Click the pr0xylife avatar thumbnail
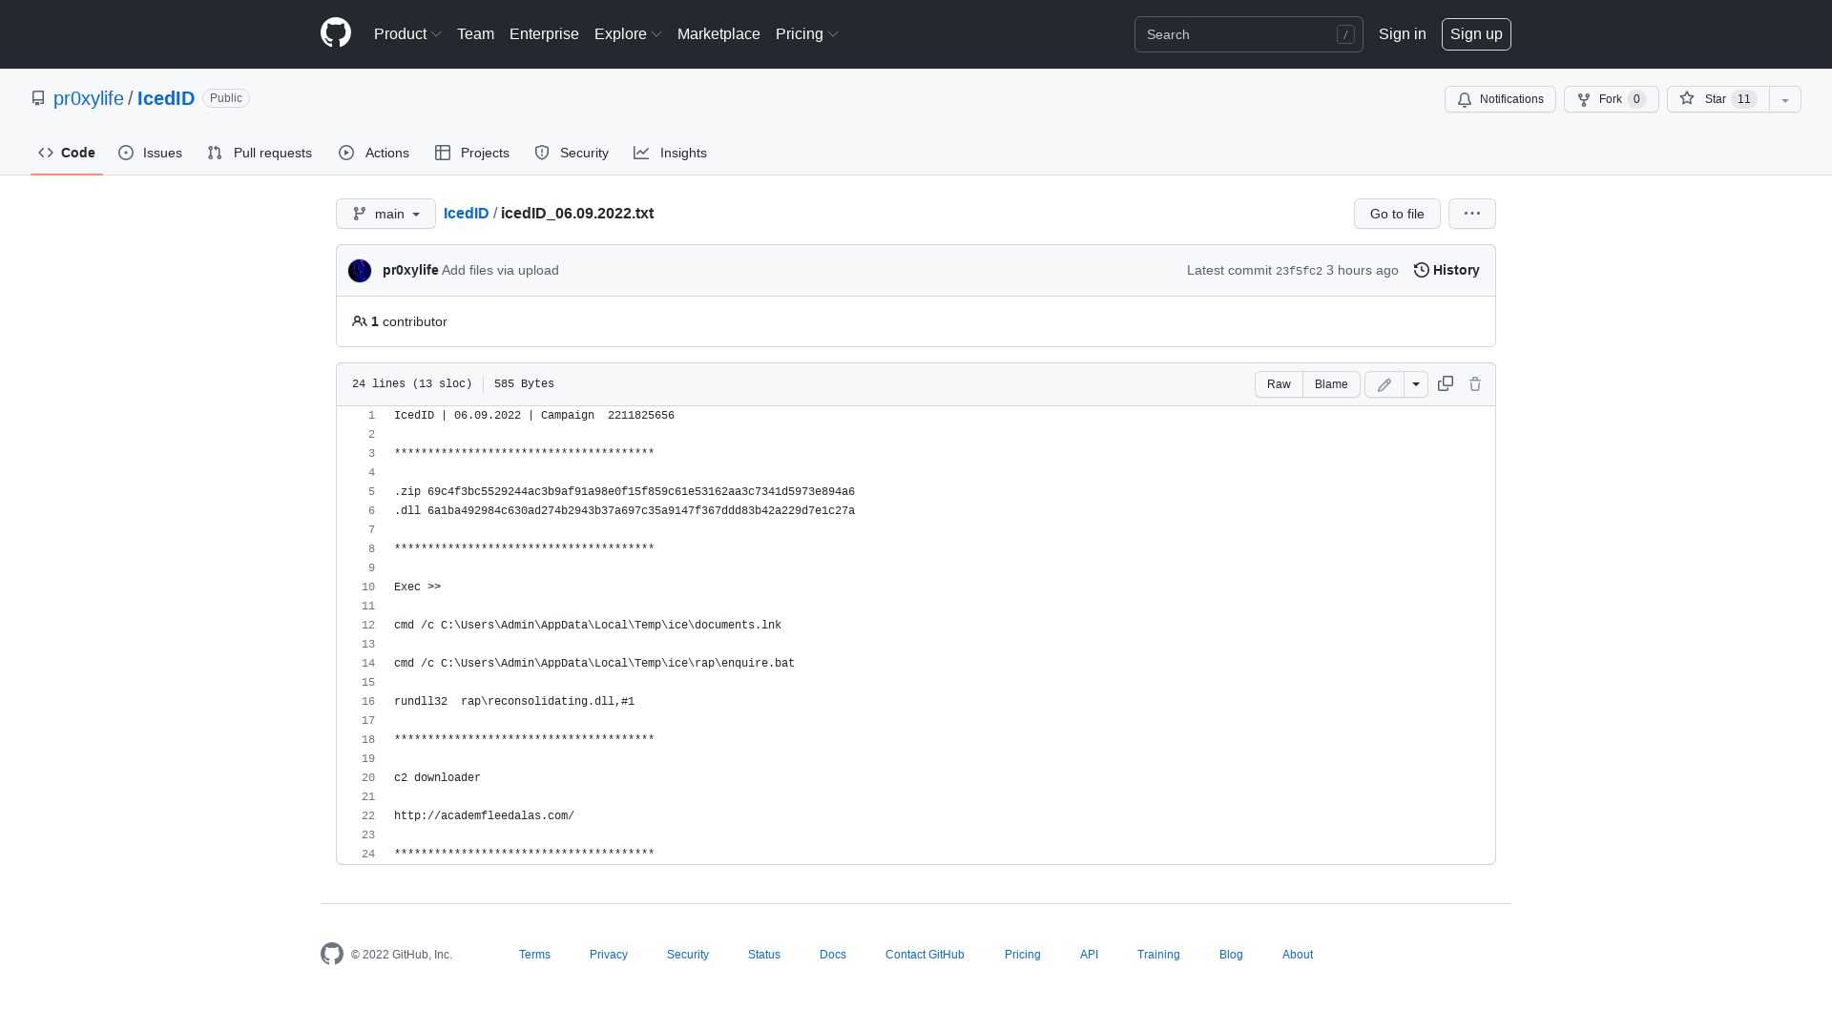This screenshot has height=1030, width=1832. [x=359, y=270]
